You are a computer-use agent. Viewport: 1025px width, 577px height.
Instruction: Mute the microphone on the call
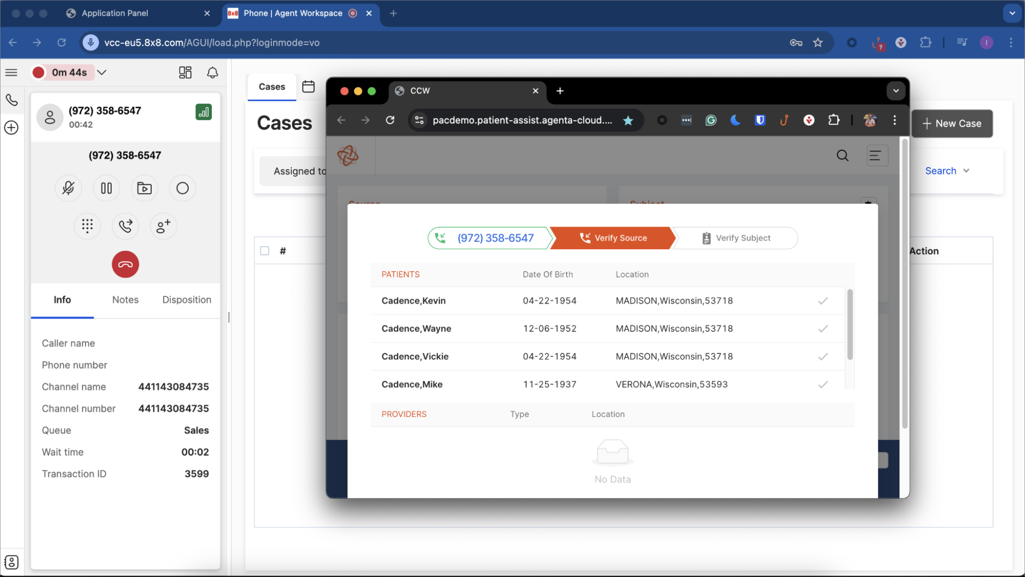[68, 188]
